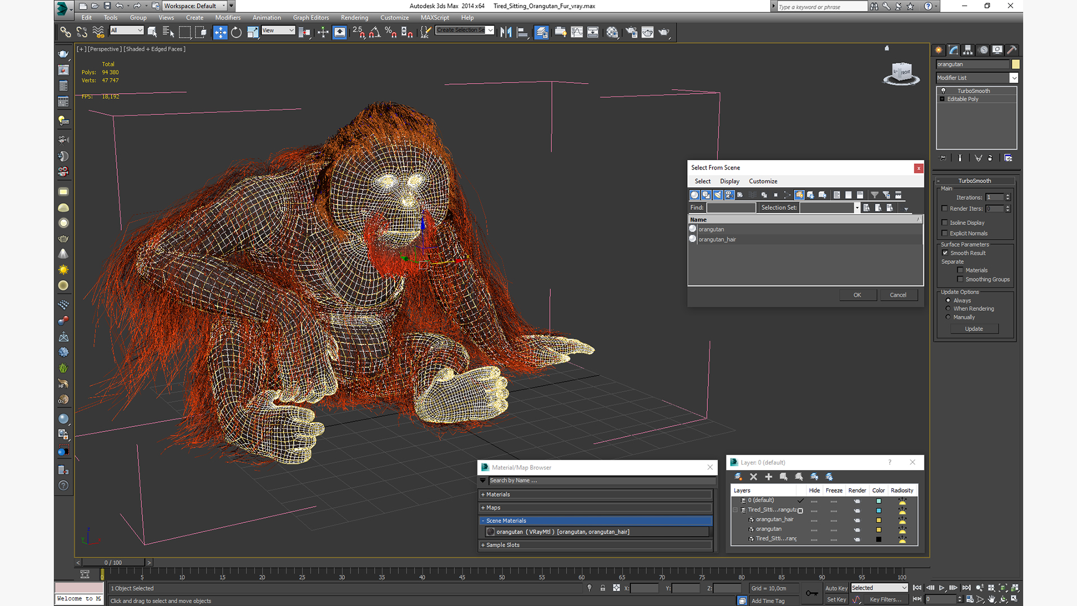Select Manually update radio button

(949, 317)
